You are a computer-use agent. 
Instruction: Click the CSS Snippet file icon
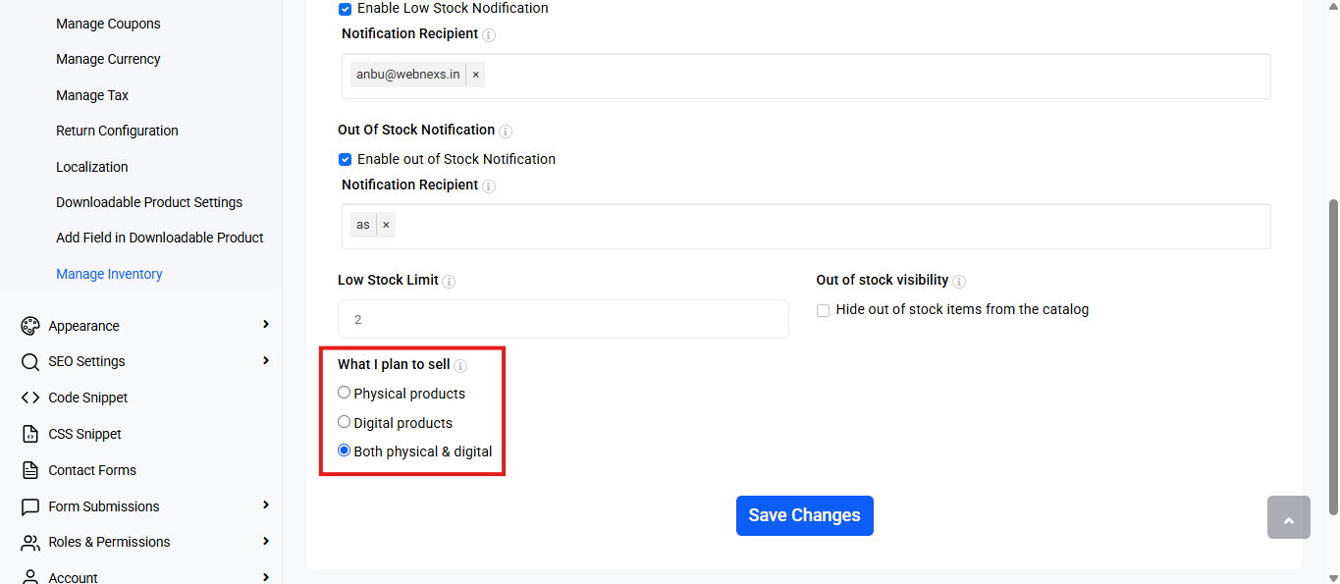[x=30, y=434]
